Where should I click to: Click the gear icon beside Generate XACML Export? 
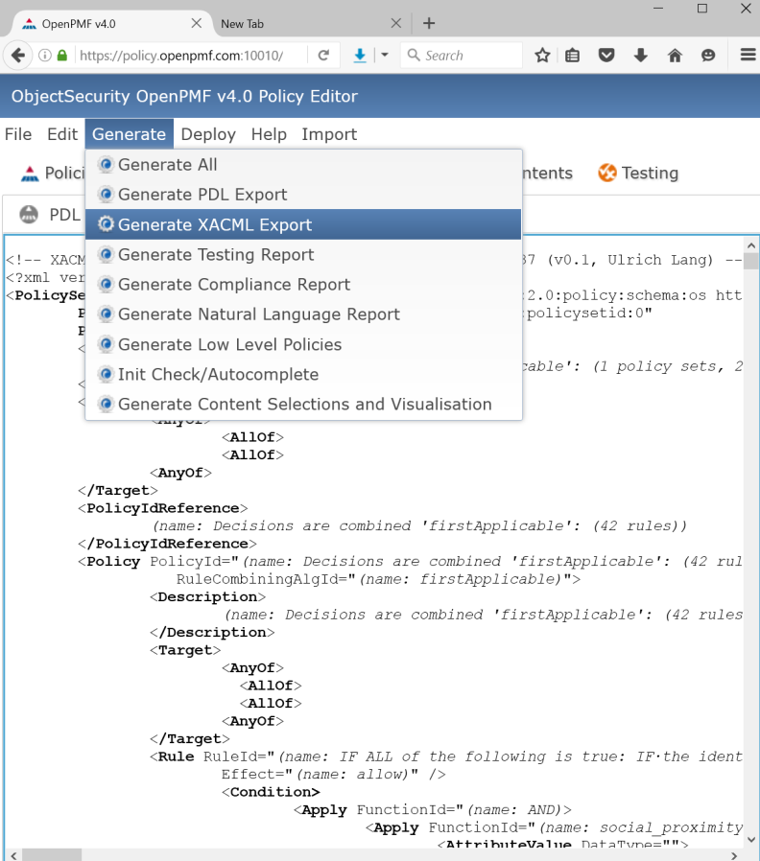click(x=106, y=224)
